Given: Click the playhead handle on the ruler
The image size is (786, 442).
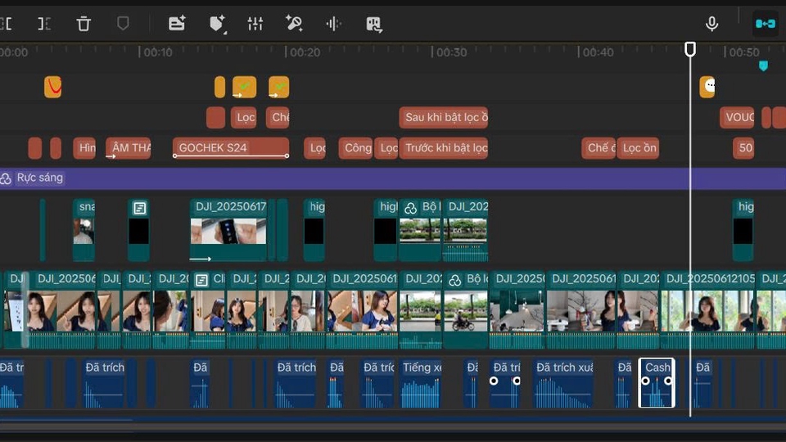Looking at the screenshot, I should pos(690,50).
